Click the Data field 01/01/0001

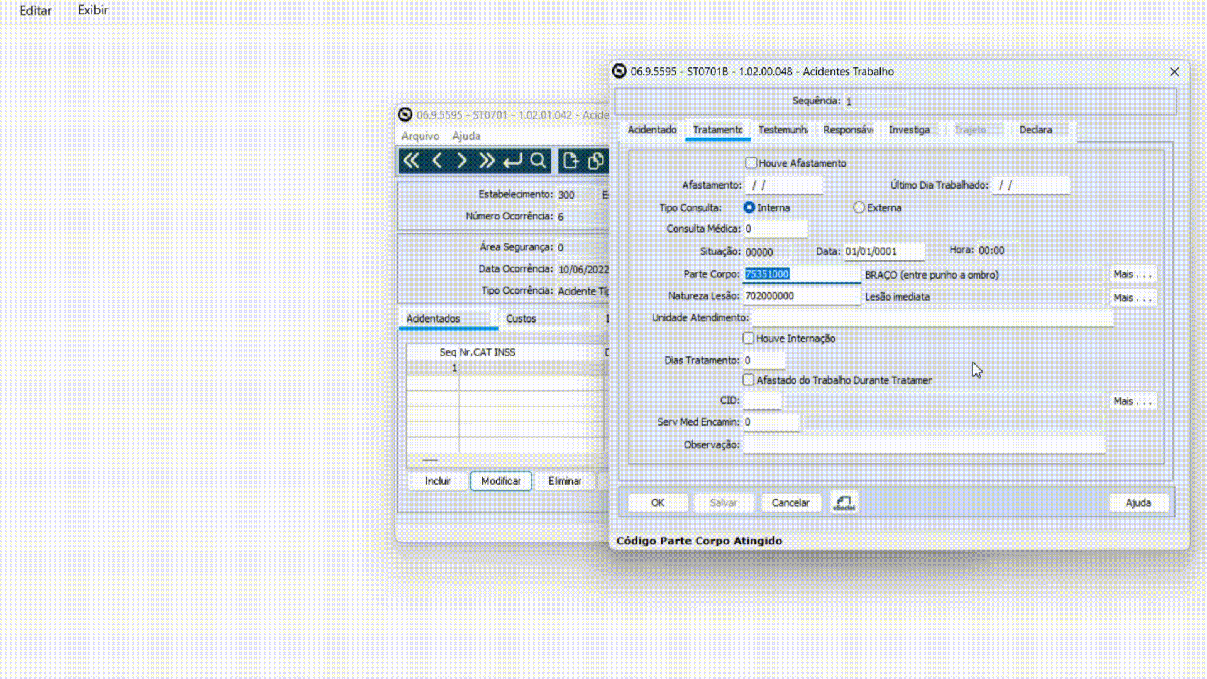point(884,251)
